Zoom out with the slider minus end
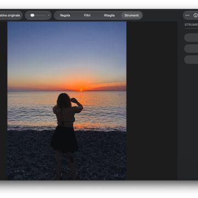Viewport: 198px width, 198px height. pos(28,15)
